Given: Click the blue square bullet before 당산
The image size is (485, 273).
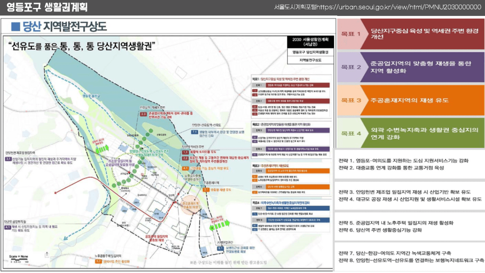Looking at the screenshot, I should click(x=15, y=27).
